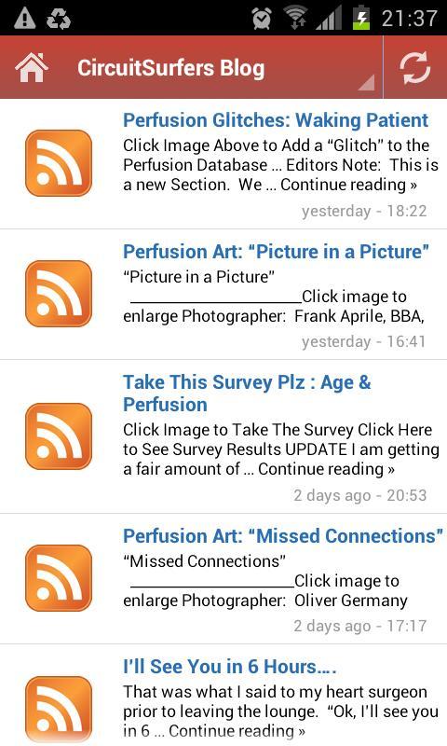Image resolution: width=447 pixels, height=746 pixels.
Task: Tap RSS icon beside Take This Survey post
Action: point(59,436)
